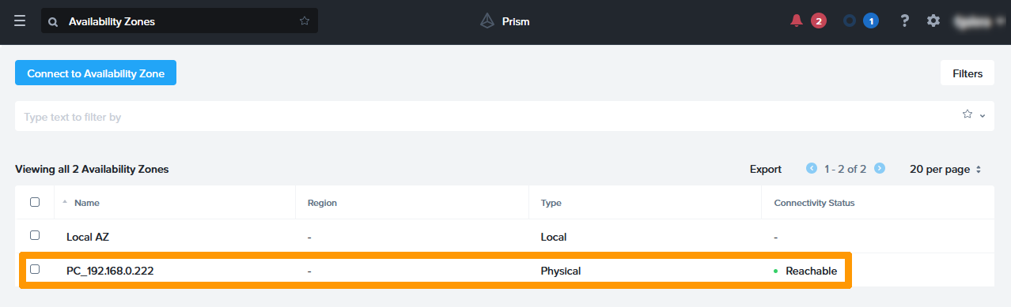
Task: Go to next page arrow
Action: pos(880,169)
